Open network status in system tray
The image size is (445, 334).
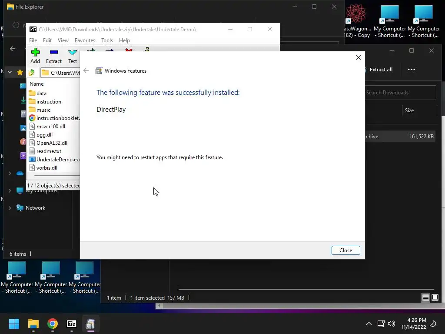pyautogui.click(x=381, y=324)
